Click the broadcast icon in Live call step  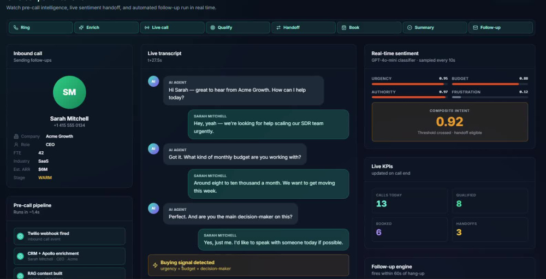tap(147, 27)
